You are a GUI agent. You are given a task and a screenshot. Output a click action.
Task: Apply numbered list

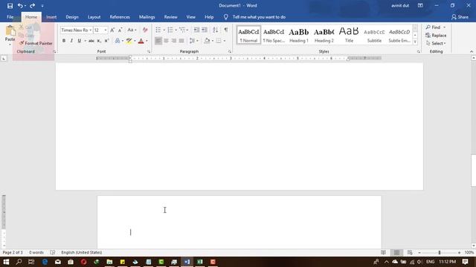pyautogui.click(x=170, y=30)
